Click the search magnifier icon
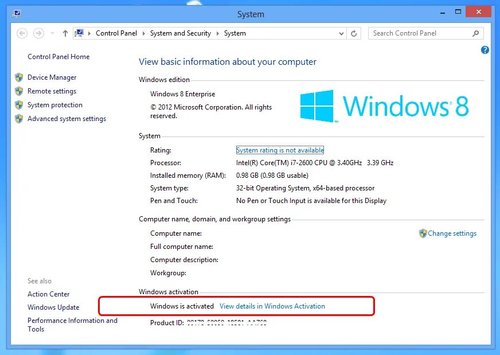500x355 pixels. [x=475, y=33]
